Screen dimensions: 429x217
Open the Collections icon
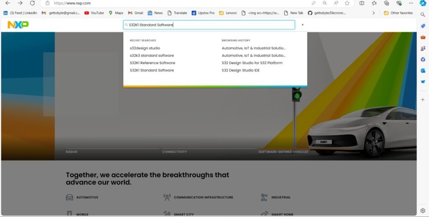(387, 3)
